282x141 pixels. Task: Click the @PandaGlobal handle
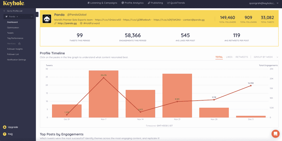(x=77, y=15)
